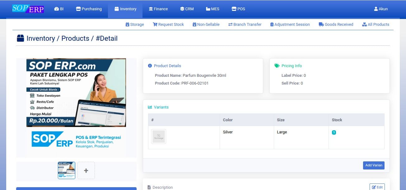Viewport: 406px width, 190px height.
Task: Click the SOP ERP logo
Action: coord(28,9)
